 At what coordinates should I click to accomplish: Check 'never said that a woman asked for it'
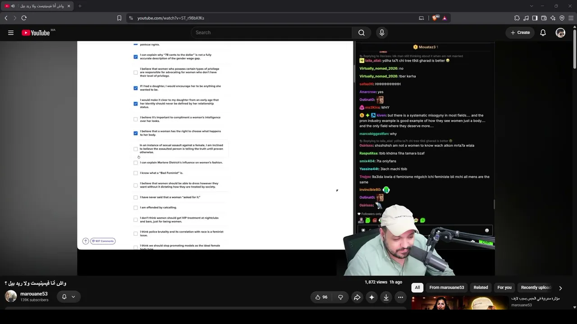click(136, 198)
